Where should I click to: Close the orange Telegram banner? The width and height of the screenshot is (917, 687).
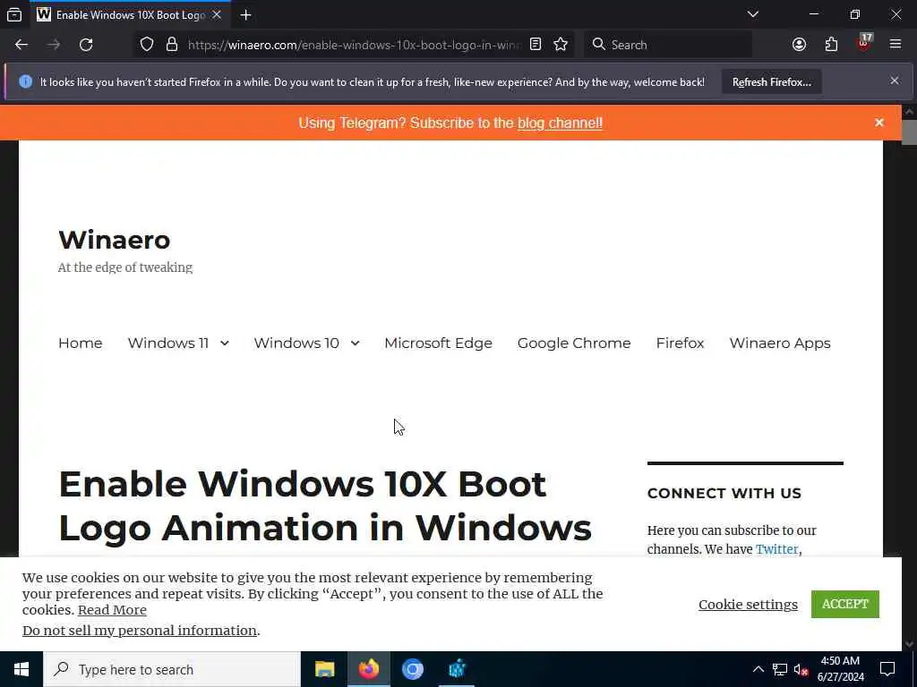(879, 122)
